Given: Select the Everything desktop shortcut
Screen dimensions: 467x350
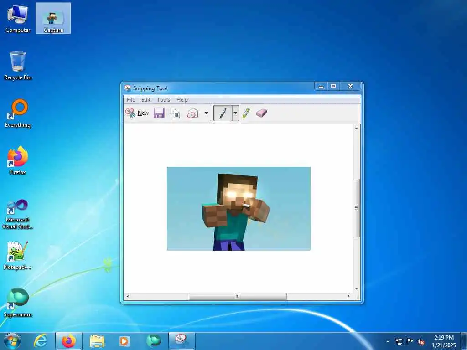Looking at the screenshot, I should tap(18, 113).
